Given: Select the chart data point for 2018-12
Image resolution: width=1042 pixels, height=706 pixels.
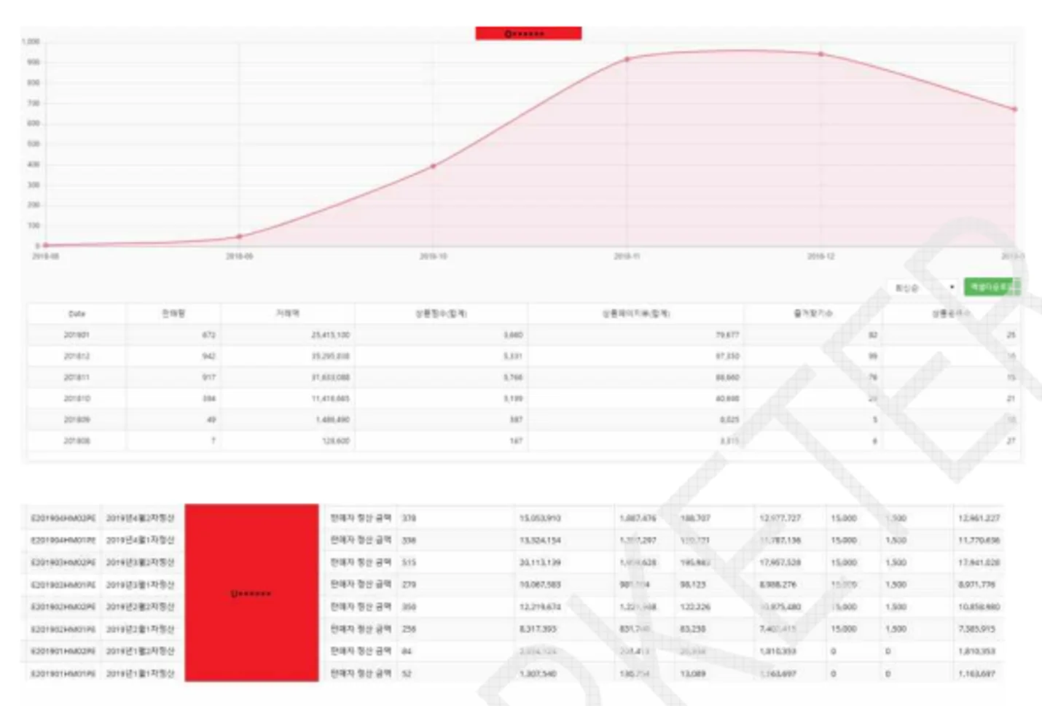Looking at the screenshot, I should 820,55.
